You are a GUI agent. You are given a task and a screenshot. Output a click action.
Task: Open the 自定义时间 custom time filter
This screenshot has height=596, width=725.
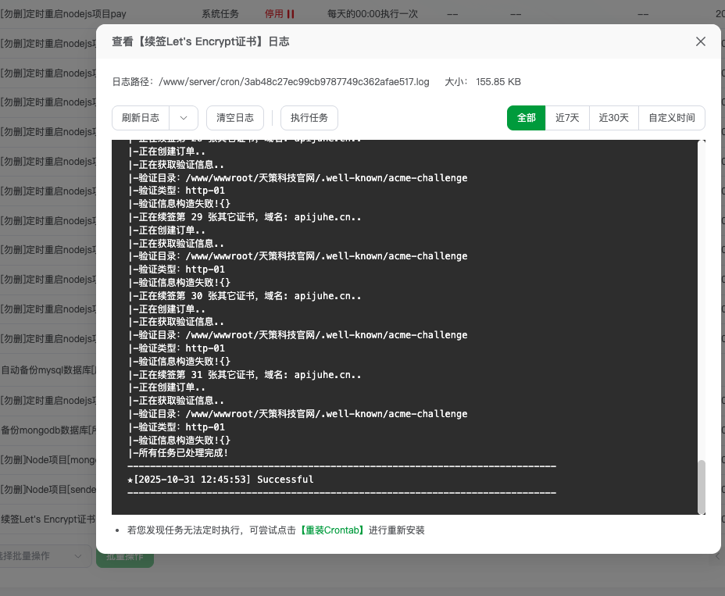670,118
